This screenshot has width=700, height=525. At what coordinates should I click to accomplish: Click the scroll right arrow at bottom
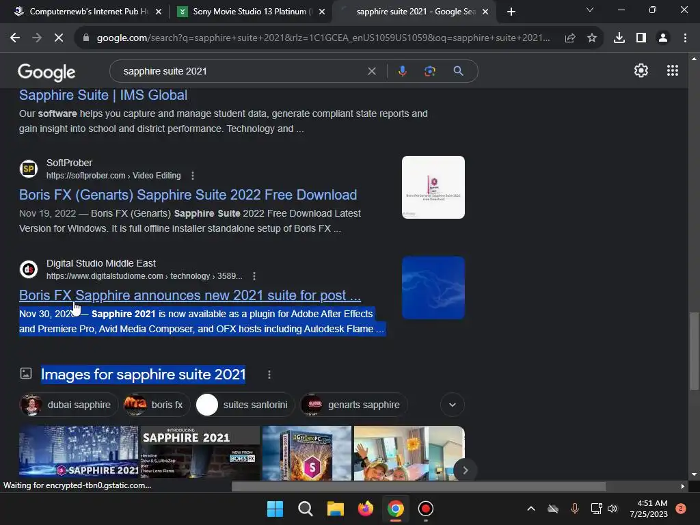click(682, 486)
